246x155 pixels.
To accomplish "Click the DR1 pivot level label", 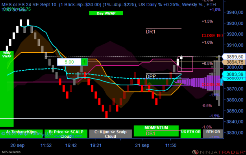I will (x=150, y=32).
